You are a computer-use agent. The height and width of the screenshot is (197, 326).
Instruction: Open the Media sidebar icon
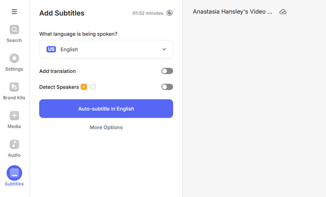pos(14,116)
